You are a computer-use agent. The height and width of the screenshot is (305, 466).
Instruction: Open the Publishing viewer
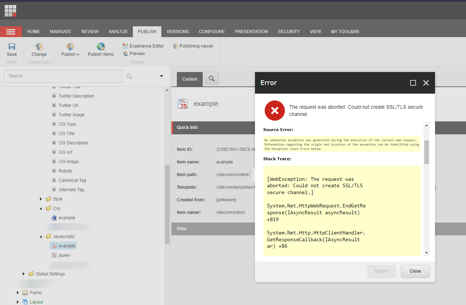[x=193, y=46]
